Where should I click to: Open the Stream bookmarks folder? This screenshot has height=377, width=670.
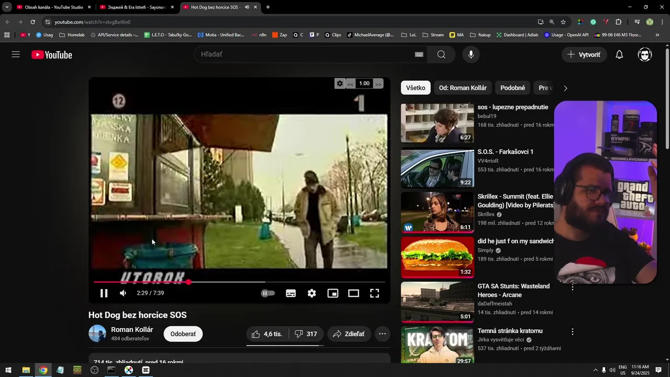(x=433, y=35)
